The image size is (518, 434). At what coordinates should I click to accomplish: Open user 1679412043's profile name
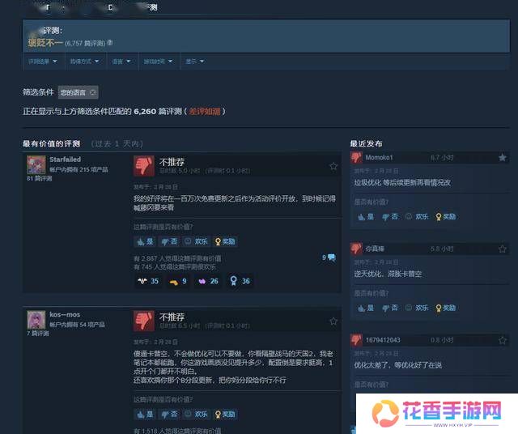(x=383, y=340)
